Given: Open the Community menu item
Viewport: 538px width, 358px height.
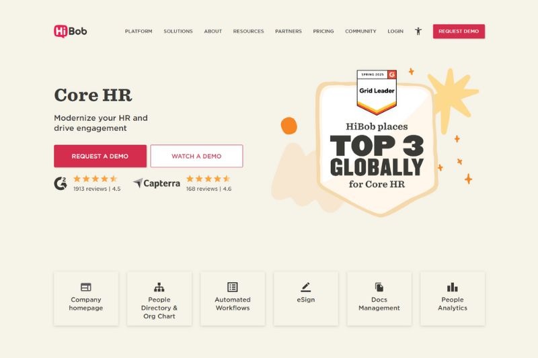Looking at the screenshot, I should coord(360,31).
